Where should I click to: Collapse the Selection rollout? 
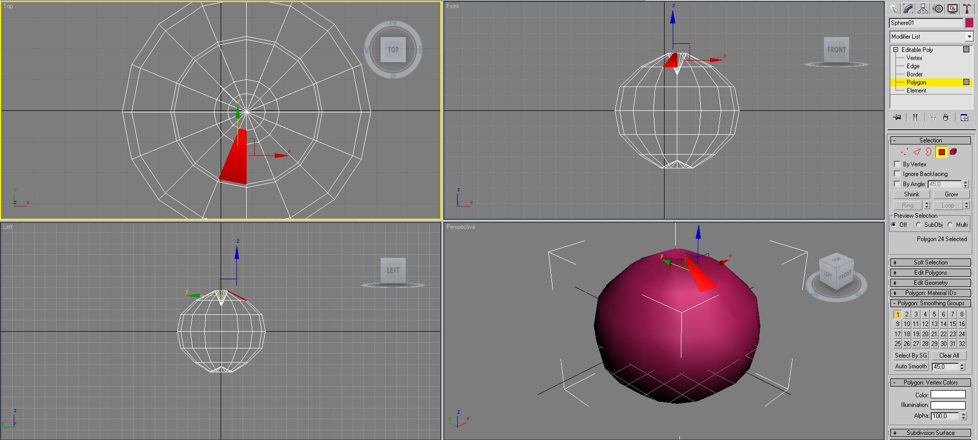pos(930,140)
